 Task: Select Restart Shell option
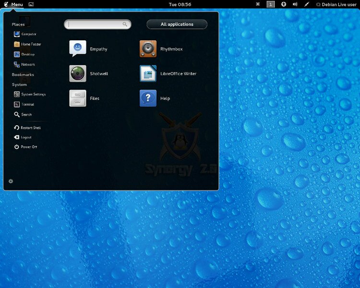pyautogui.click(x=30, y=128)
